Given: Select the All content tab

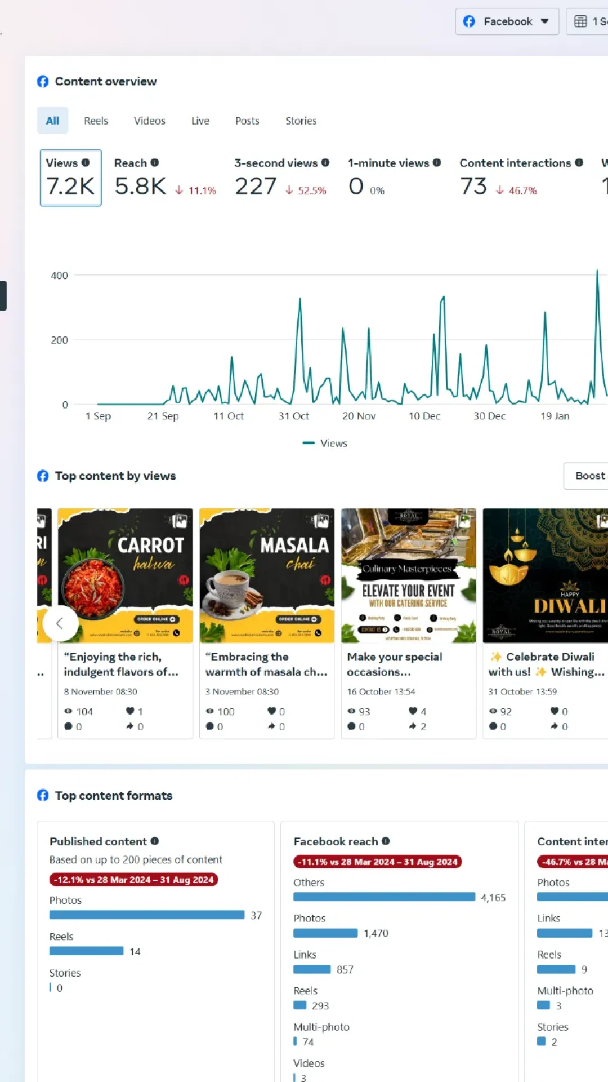Looking at the screenshot, I should (52, 121).
